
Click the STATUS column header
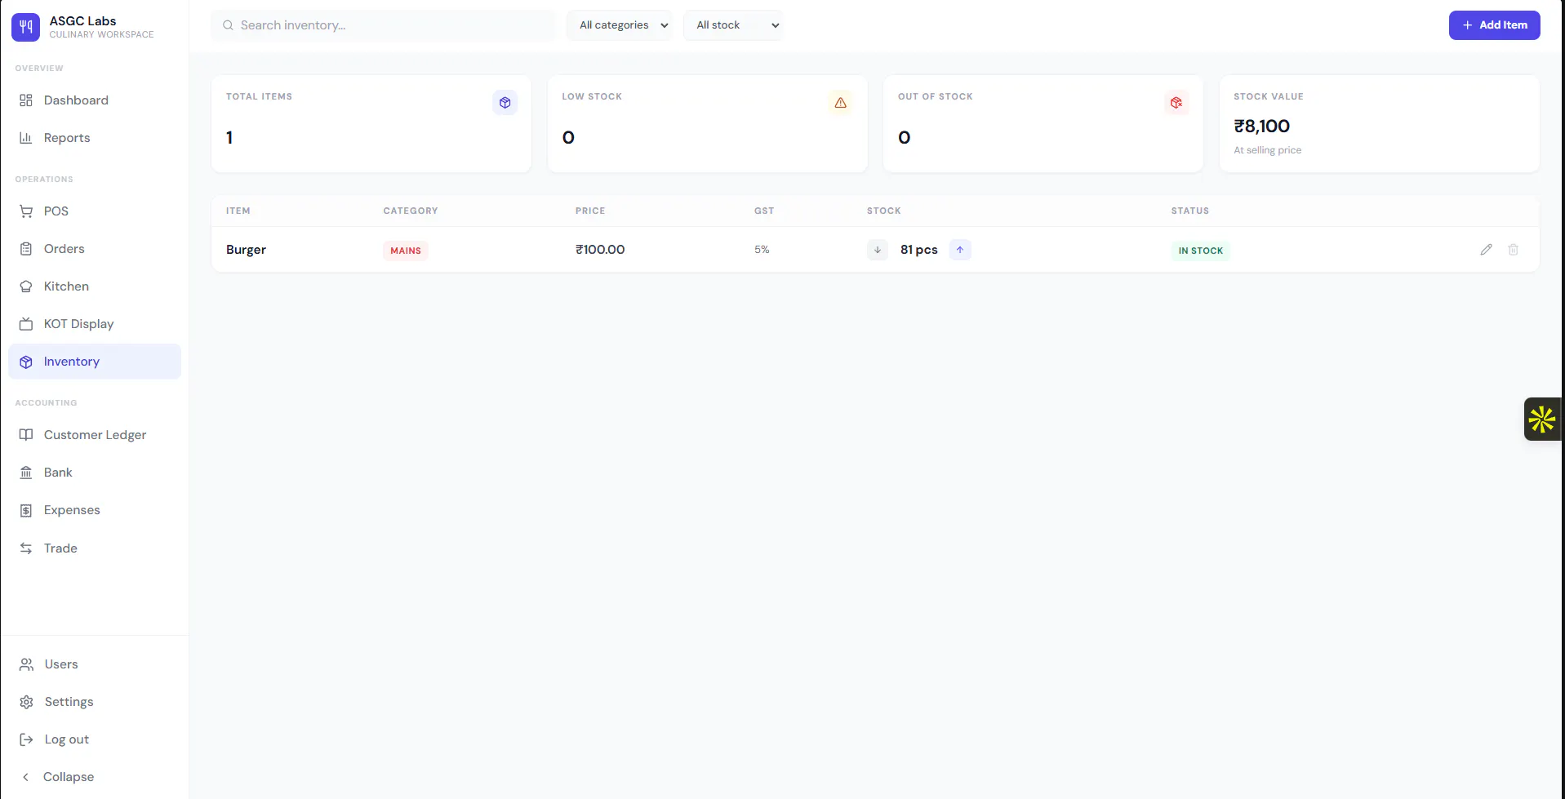pos(1190,211)
